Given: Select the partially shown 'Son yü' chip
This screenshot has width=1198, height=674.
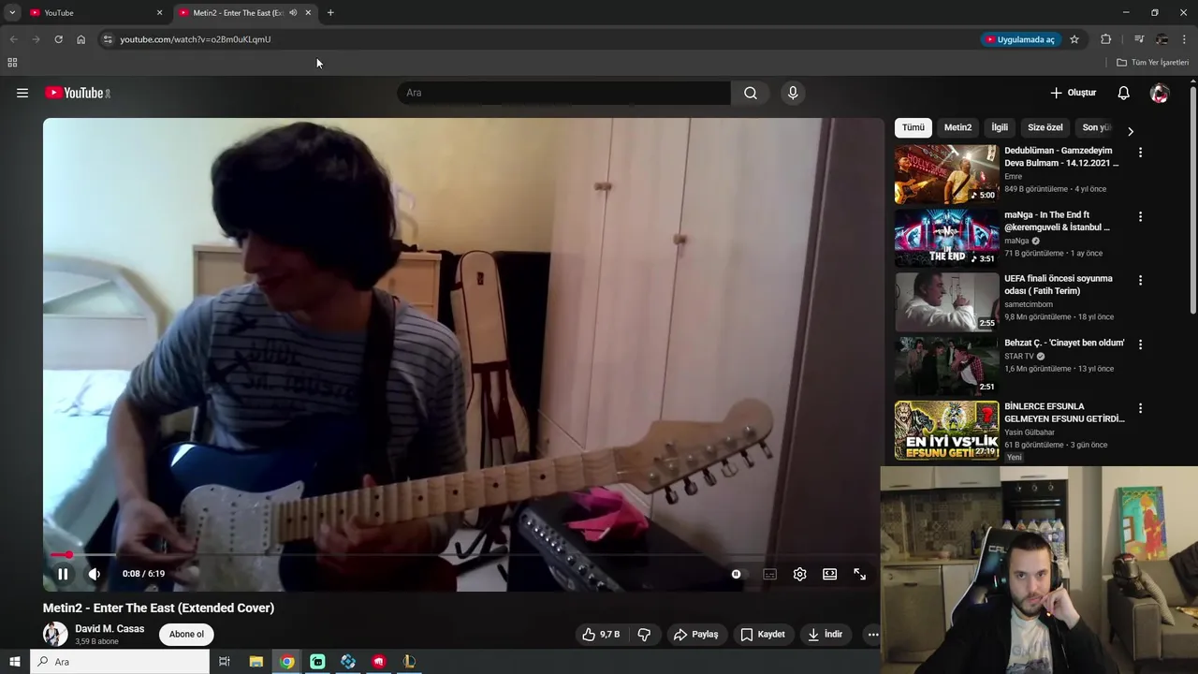Looking at the screenshot, I should pyautogui.click(x=1096, y=127).
